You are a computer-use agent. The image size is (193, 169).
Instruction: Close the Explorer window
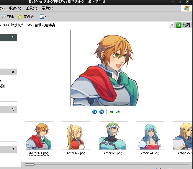pyautogui.click(x=187, y=2)
